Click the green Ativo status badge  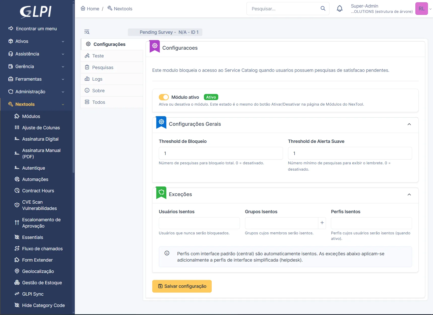point(211,97)
